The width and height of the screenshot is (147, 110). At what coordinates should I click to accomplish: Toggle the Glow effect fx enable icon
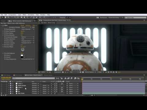pyautogui.click(x=3, y=25)
